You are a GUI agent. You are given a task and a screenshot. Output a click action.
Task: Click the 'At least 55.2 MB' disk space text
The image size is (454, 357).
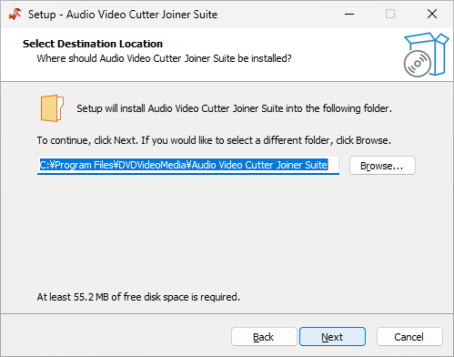tap(138, 297)
